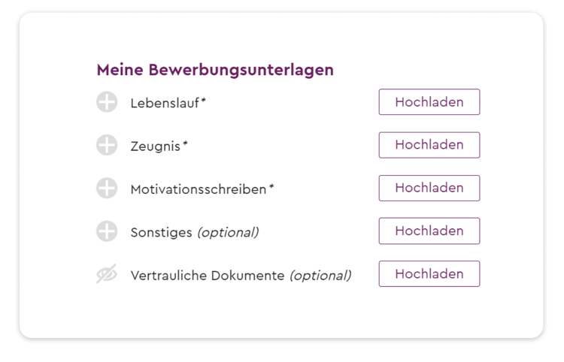Upload confidential documents via Hochladen
Viewport: 564px width, 362px height.
coord(429,274)
